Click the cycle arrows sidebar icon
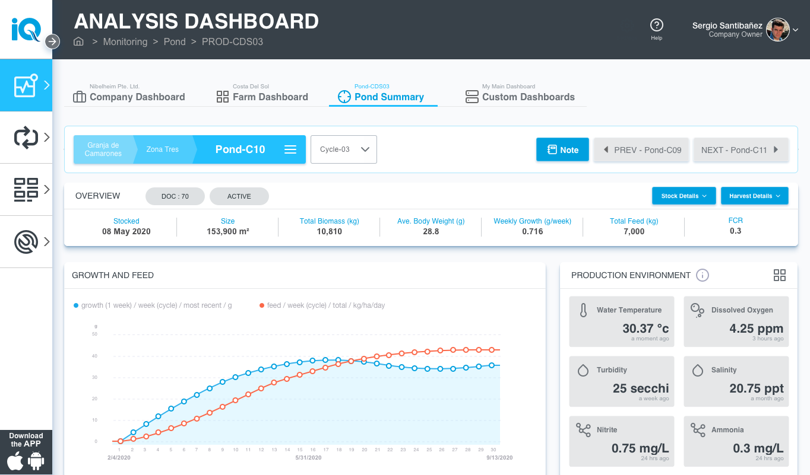Image resolution: width=810 pixels, height=475 pixels. (x=26, y=138)
